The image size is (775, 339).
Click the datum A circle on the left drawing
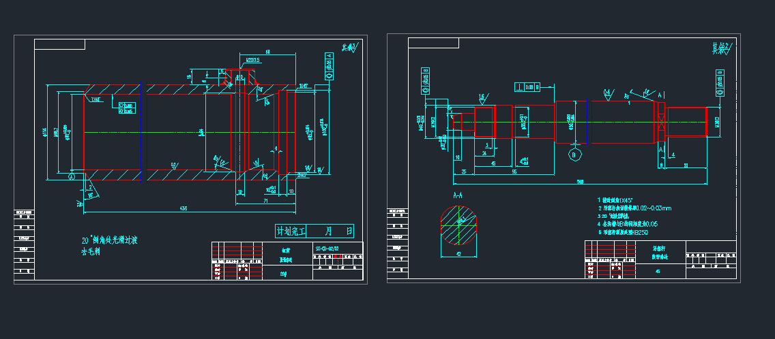click(x=72, y=176)
